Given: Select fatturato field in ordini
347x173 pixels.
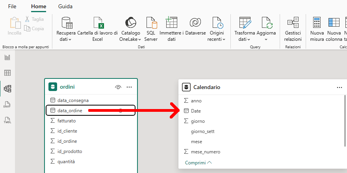Looking at the screenshot, I should pos(91,121).
